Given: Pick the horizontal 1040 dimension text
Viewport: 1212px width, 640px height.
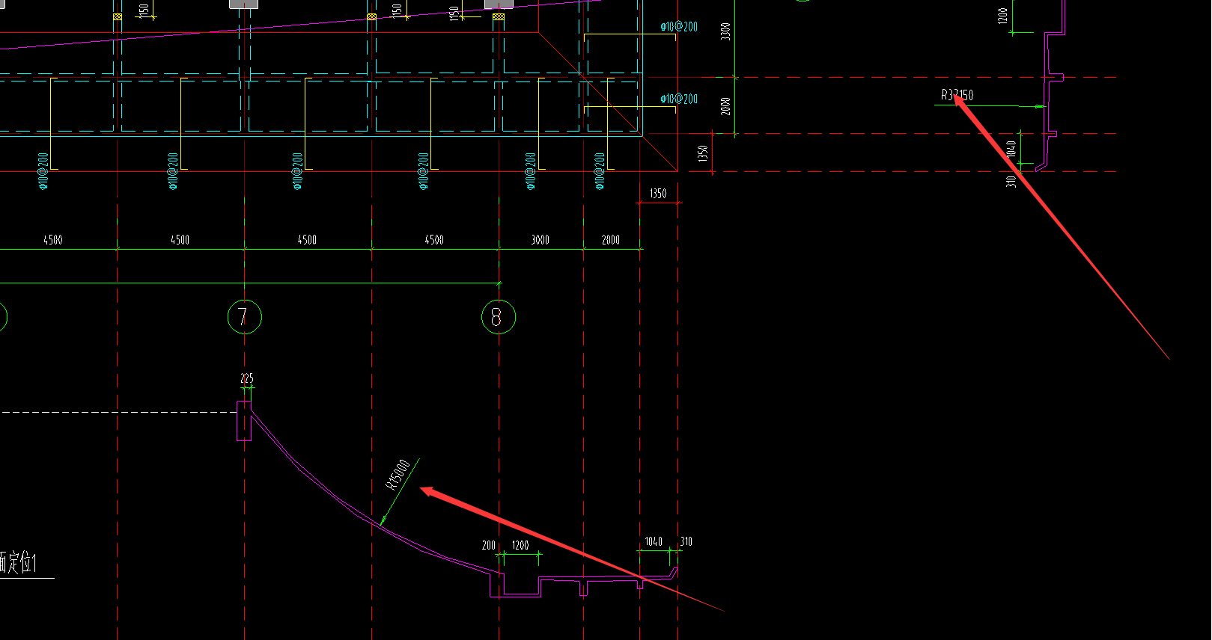Looking at the screenshot, I should click(654, 541).
